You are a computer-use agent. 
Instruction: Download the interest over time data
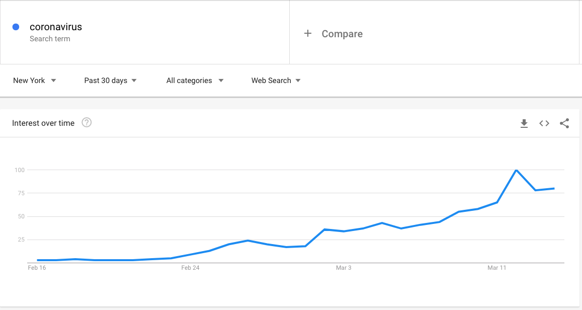point(524,123)
